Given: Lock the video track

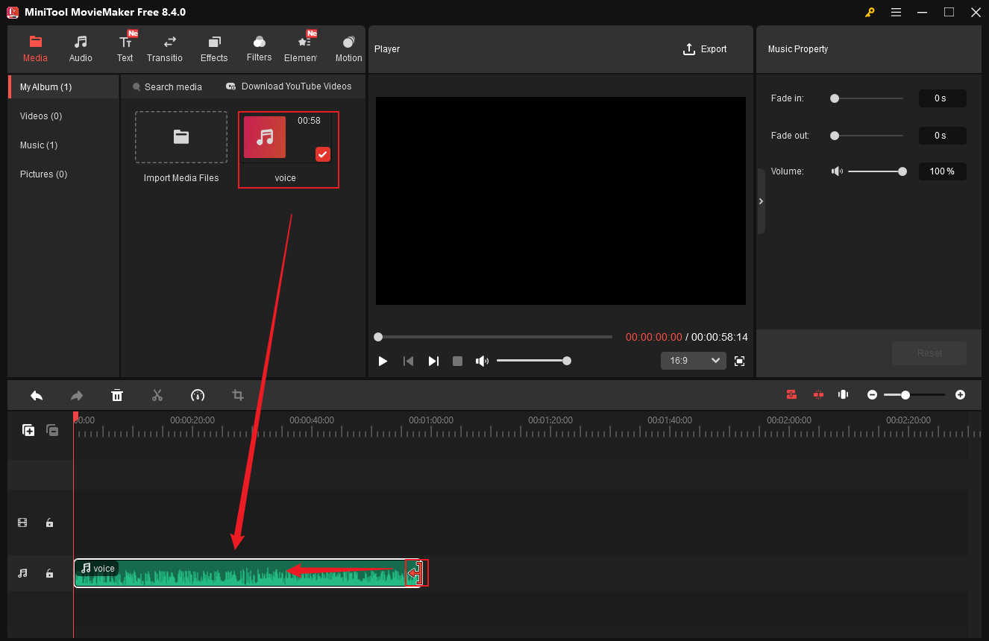Looking at the screenshot, I should click(49, 522).
